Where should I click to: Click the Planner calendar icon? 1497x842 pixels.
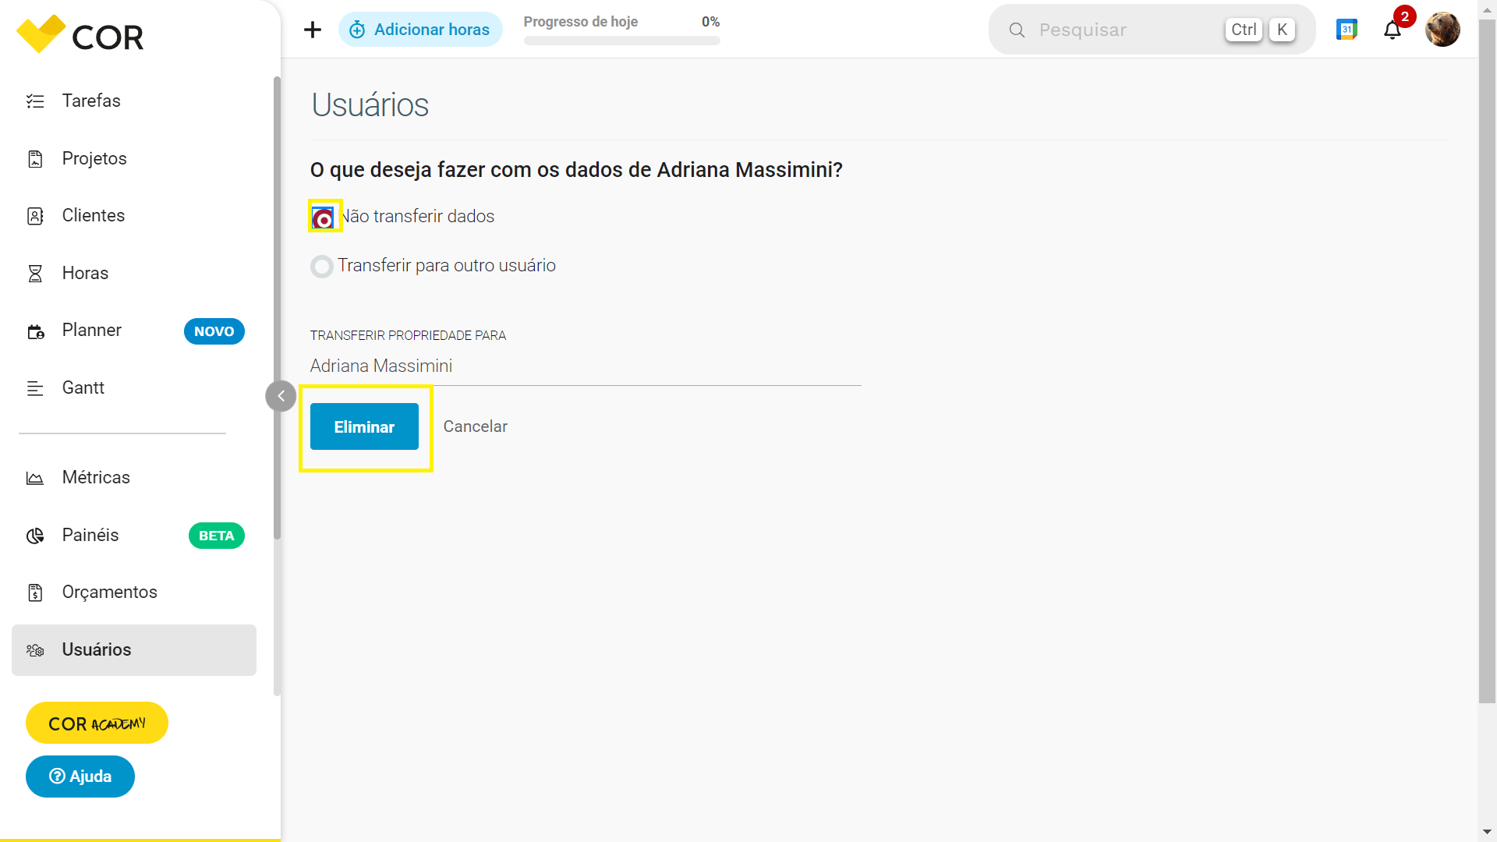click(36, 331)
